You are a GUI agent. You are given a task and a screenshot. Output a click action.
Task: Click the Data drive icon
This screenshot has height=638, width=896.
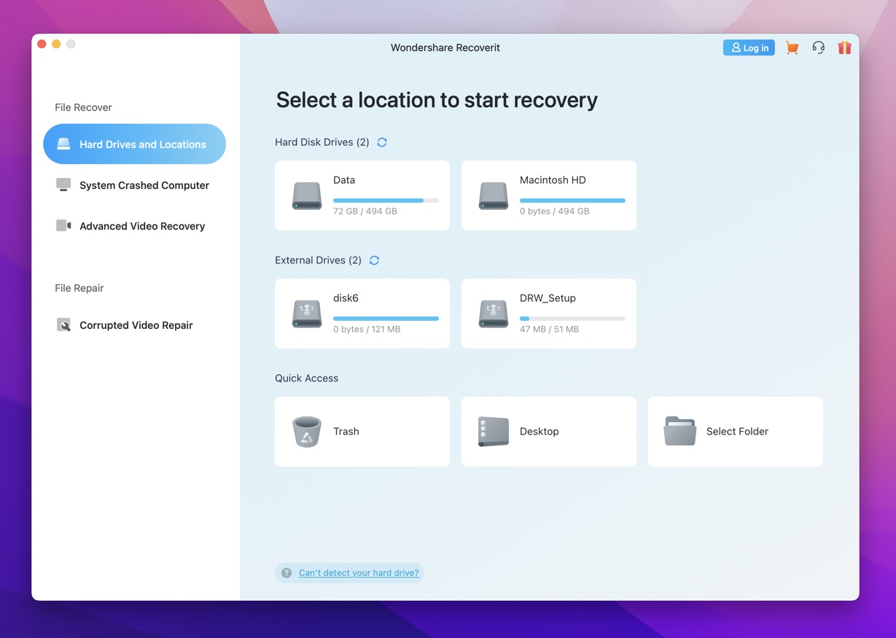[307, 196]
